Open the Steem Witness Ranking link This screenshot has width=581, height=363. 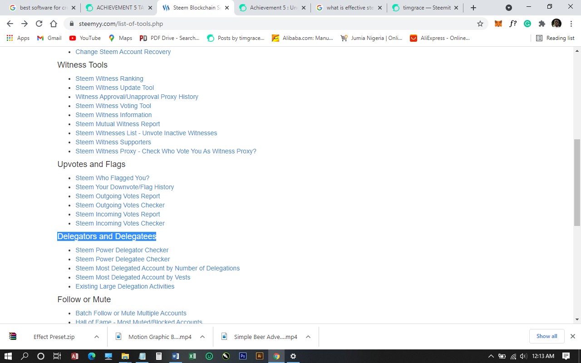tap(109, 78)
